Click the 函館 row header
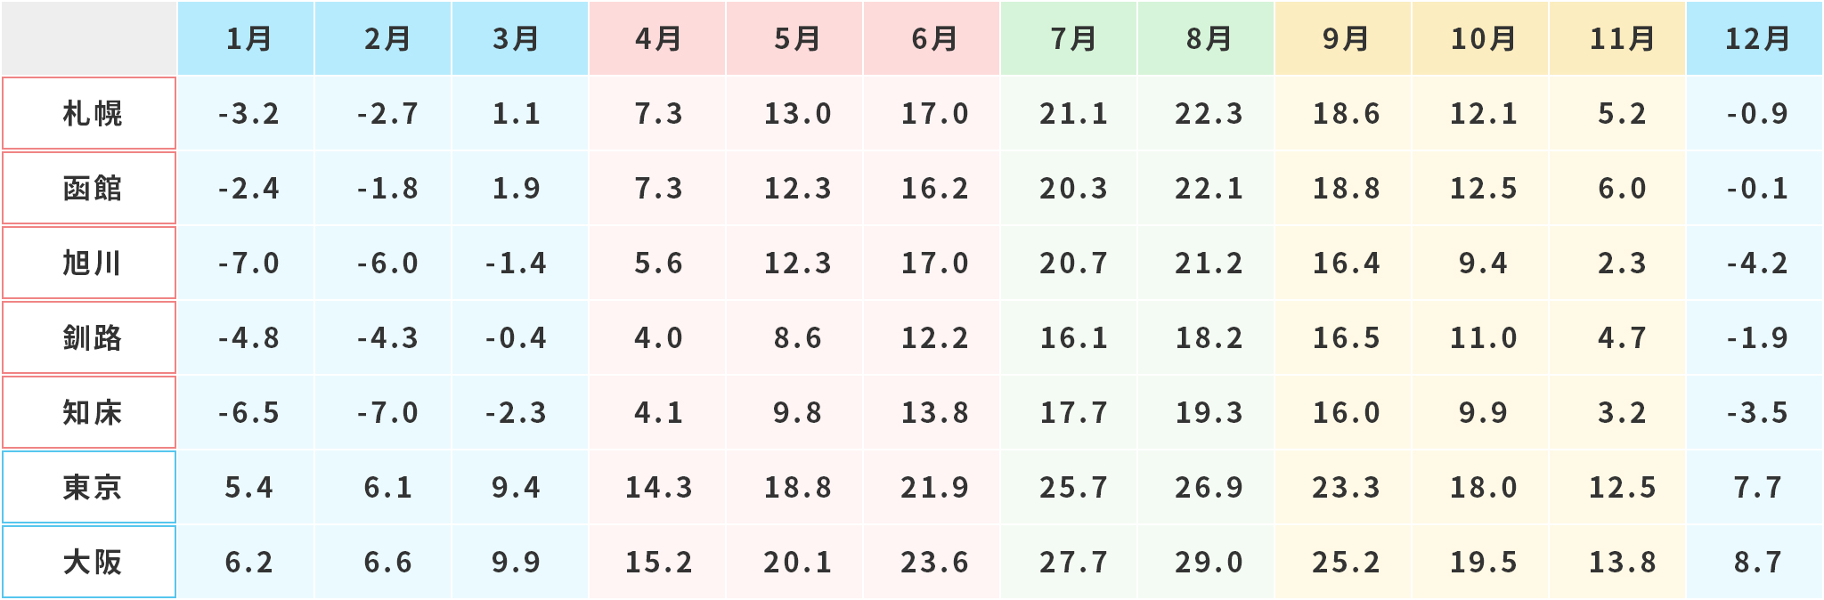The height and width of the screenshot is (600, 1824). (x=90, y=188)
